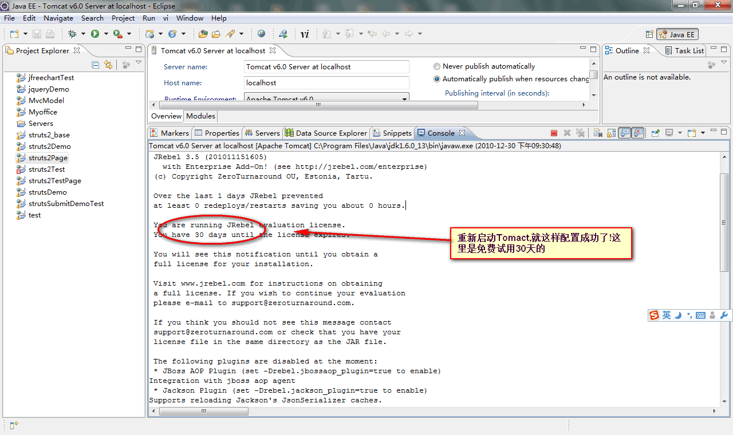Close the Project Explorer view tab
The height and width of the screenshot is (435, 733).
tap(77, 50)
